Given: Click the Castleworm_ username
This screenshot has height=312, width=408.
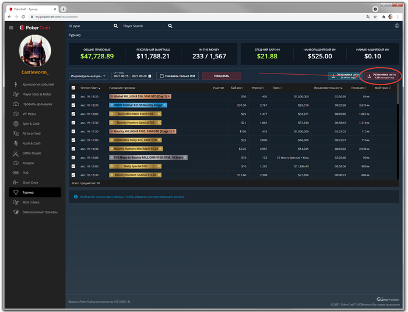Looking at the screenshot, I should (35, 72).
